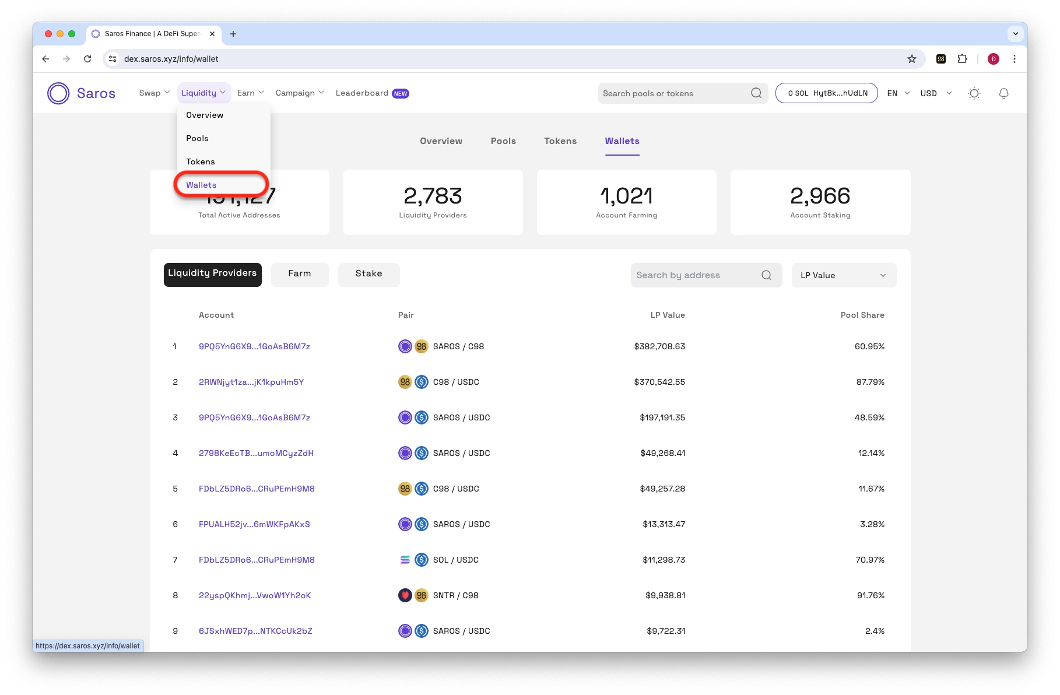Open the Chrome profile avatar
Viewport: 1060px width, 695px height.
(994, 59)
